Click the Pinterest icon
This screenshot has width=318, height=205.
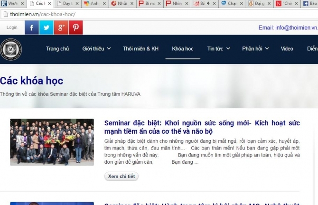(75, 28)
